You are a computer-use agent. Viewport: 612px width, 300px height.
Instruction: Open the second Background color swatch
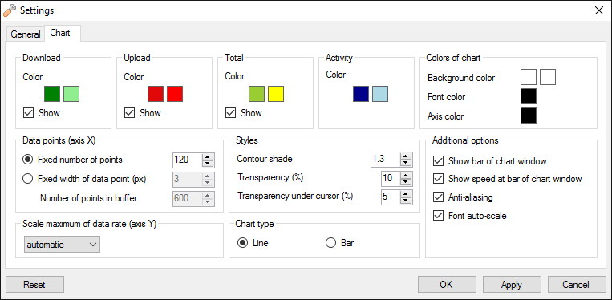(x=548, y=77)
